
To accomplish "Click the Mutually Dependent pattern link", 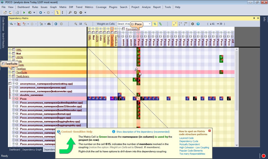I will (189, 144).
